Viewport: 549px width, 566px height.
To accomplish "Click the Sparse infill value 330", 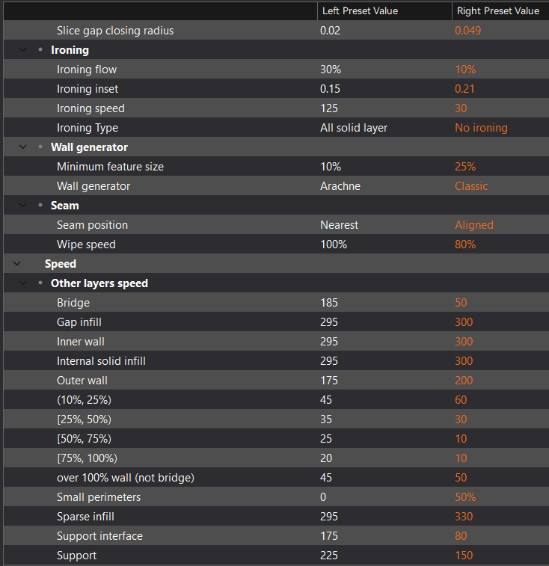I will pyautogui.click(x=464, y=516).
